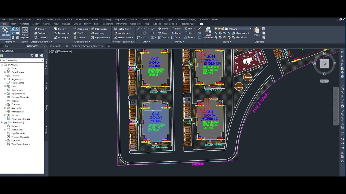Collapse Data Shortcuts tree node
This screenshot has width=346, height=194.
pos(2,123)
